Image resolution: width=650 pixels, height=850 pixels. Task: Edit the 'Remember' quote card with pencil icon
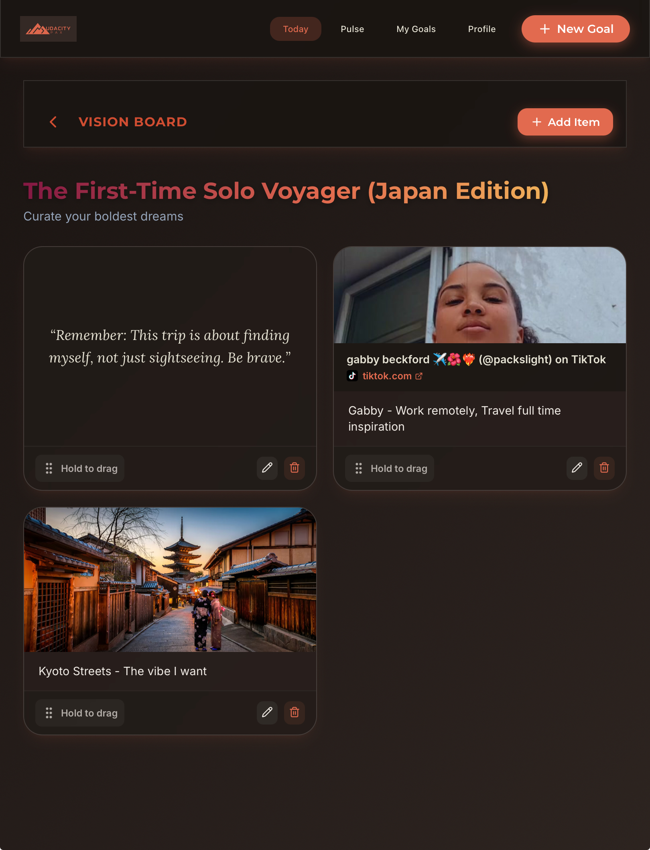point(267,468)
